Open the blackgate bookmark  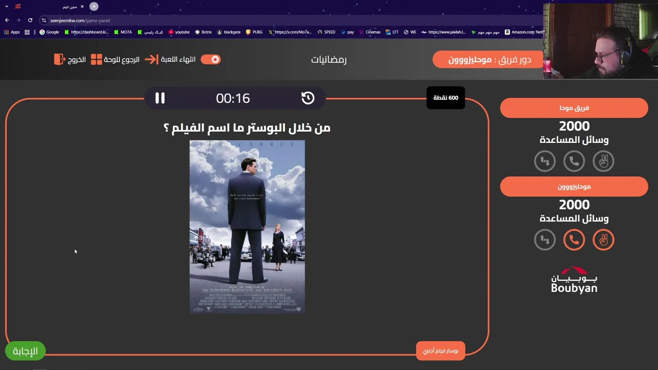[x=229, y=32]
